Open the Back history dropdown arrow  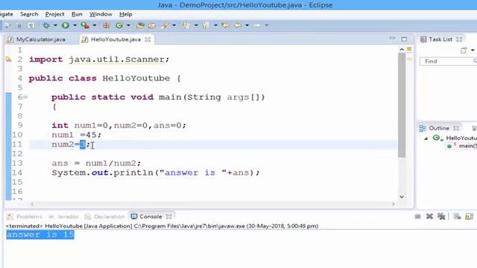pyautogui.click(x=247, y=25)
